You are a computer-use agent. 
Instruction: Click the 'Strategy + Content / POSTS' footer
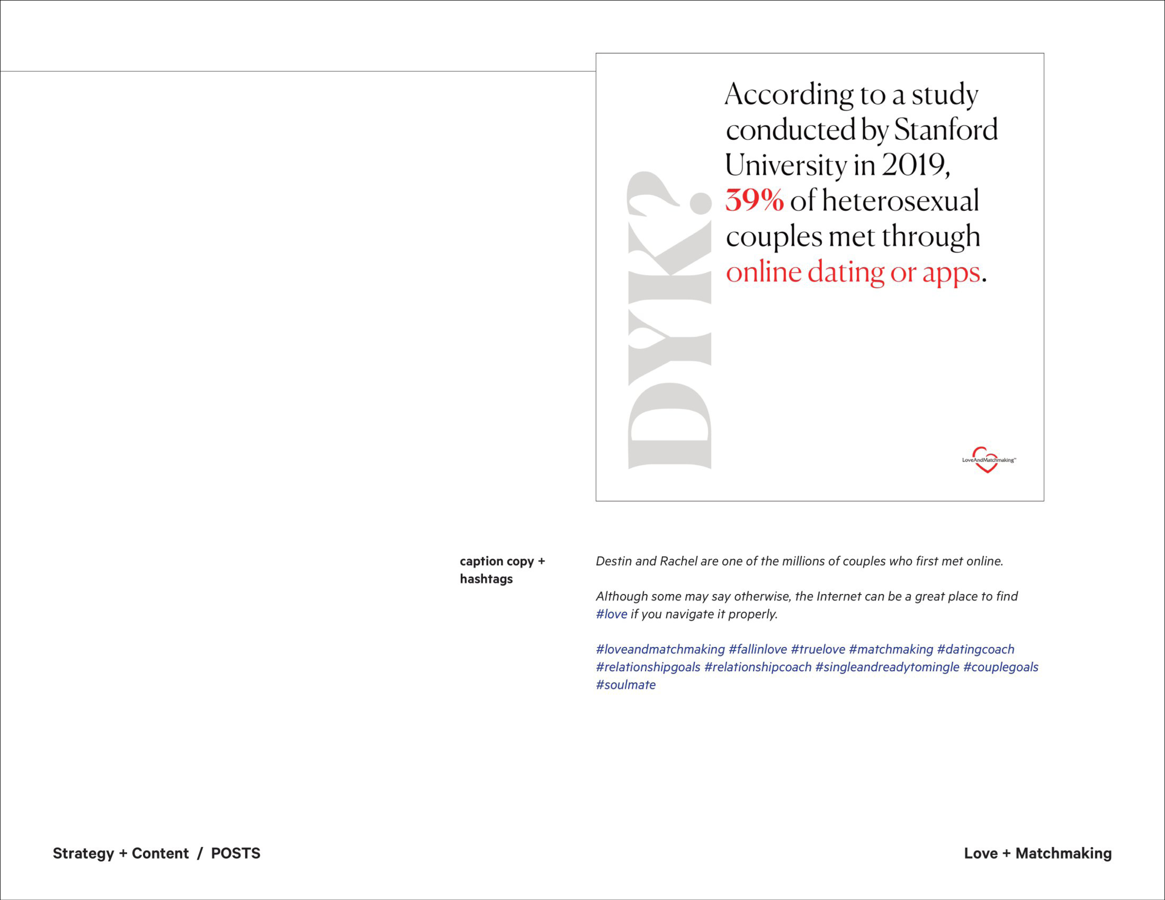tap(156, 853)
